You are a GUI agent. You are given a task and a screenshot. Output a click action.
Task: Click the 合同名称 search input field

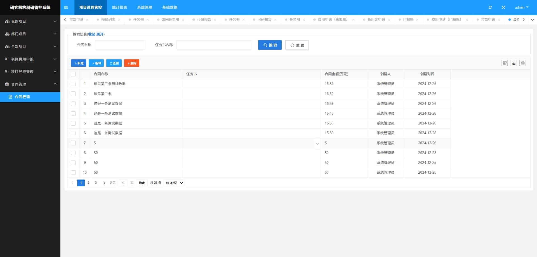(x=120, y=45)
